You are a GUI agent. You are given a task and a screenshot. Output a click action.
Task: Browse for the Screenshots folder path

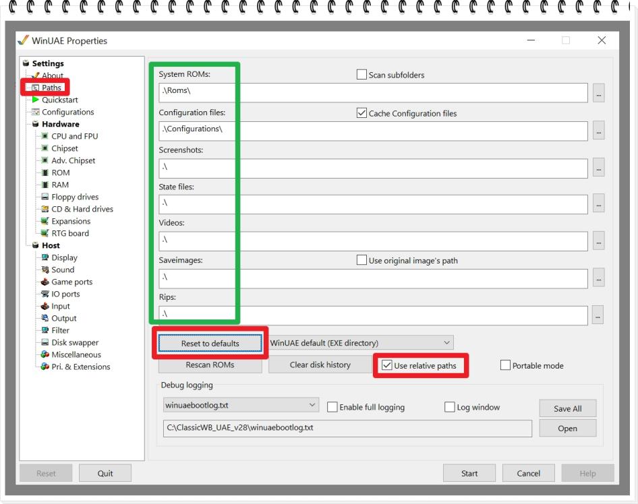click(598, 168)
